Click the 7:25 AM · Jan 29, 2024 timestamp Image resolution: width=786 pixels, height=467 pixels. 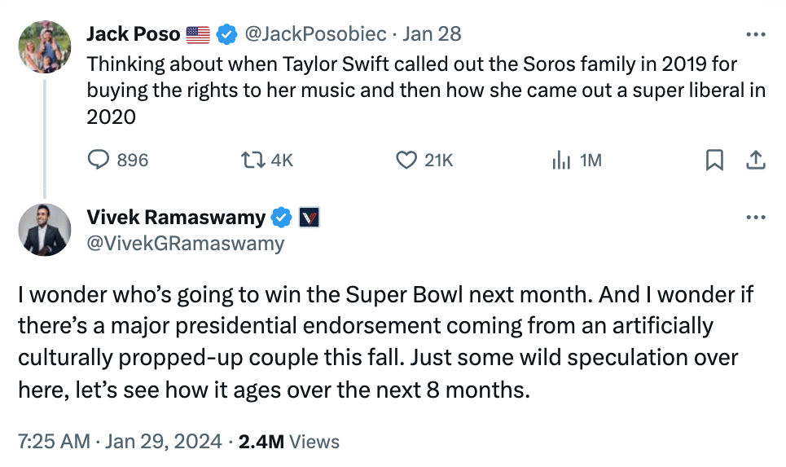point(121,442)
